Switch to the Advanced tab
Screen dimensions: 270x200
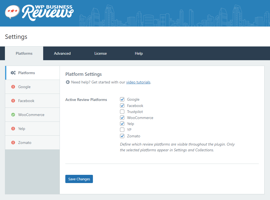[x=62, y=53]
